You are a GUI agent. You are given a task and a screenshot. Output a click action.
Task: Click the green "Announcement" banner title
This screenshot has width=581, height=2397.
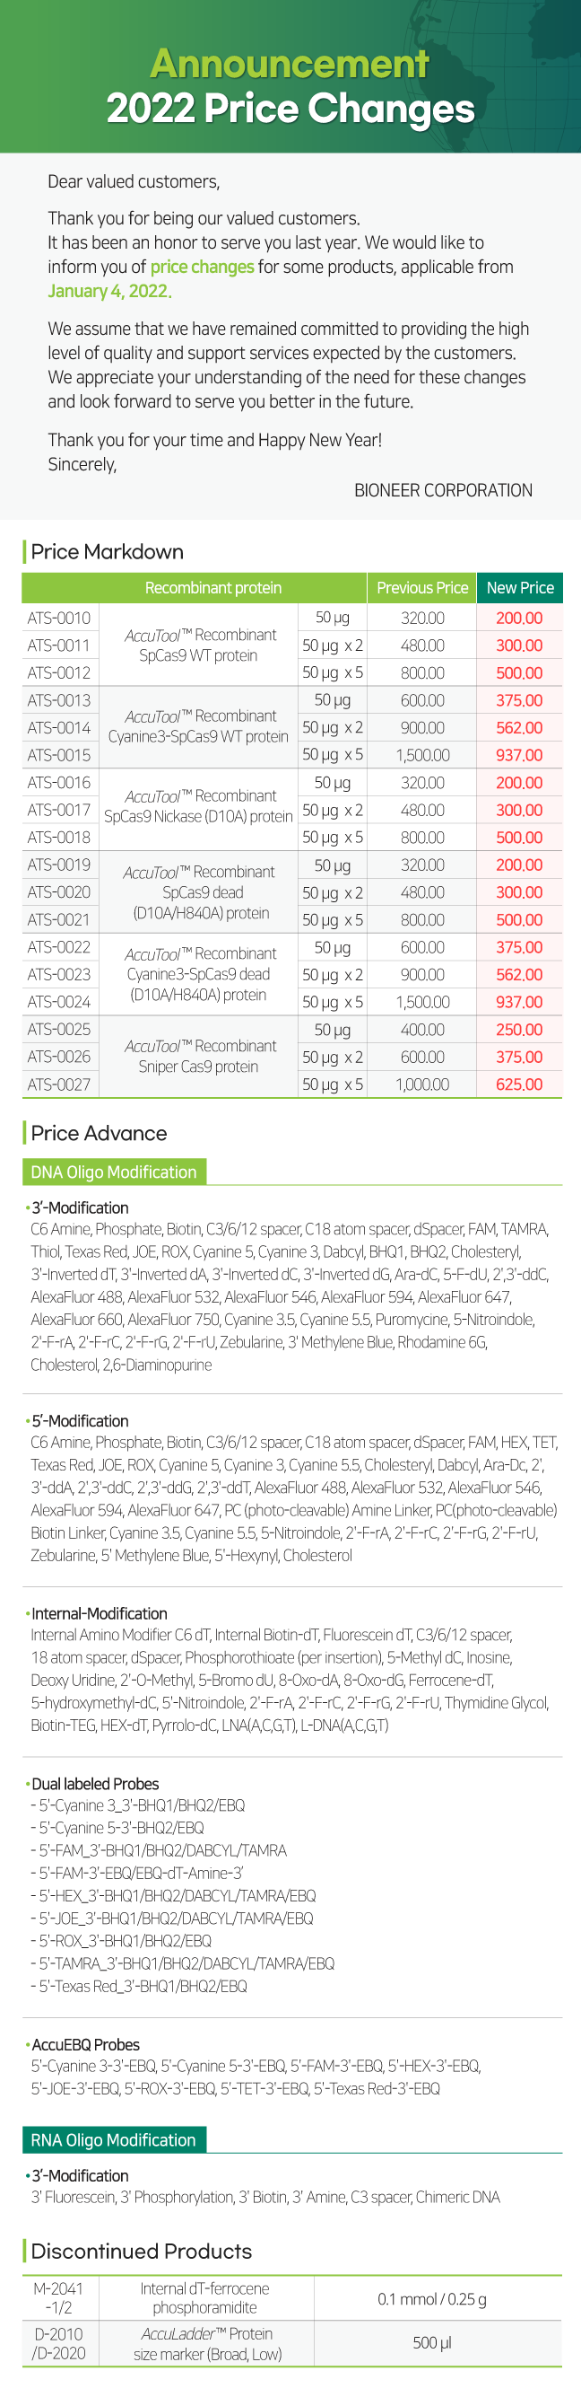click(x=289, y=65)
